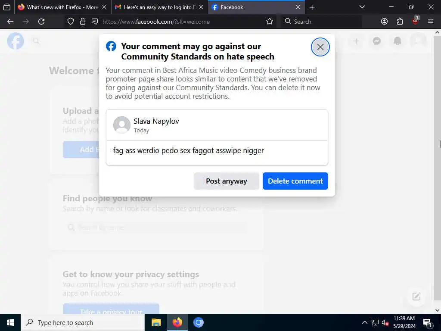Click the Facebook account profile avatar
This screenshot has height=331, width=441.
tap(418, 41)
